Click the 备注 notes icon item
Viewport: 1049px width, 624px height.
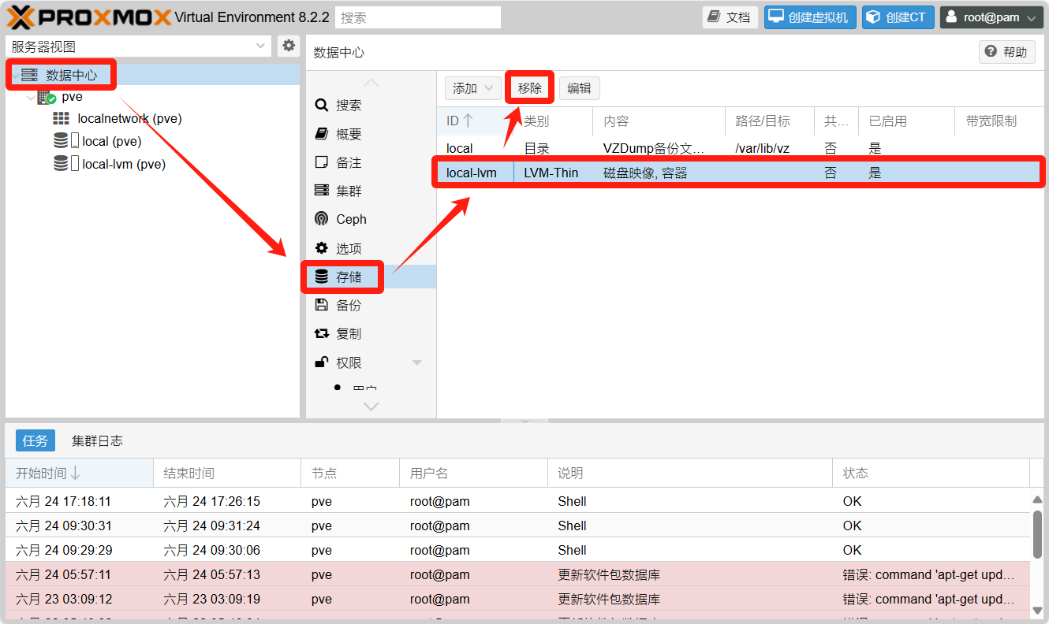(321, 162)
